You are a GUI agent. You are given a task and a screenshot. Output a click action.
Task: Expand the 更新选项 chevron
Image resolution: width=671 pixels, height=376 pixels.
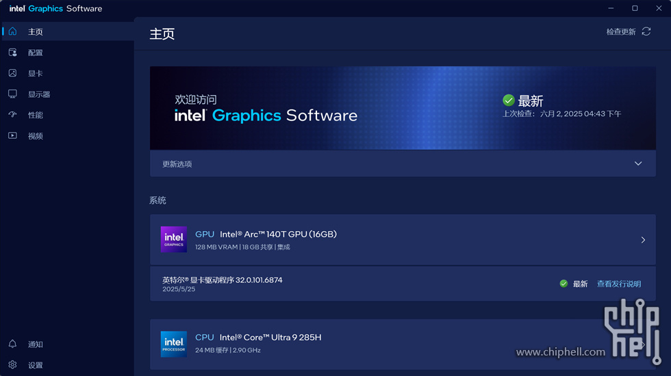pyautogui.click(x=638, y=163)
